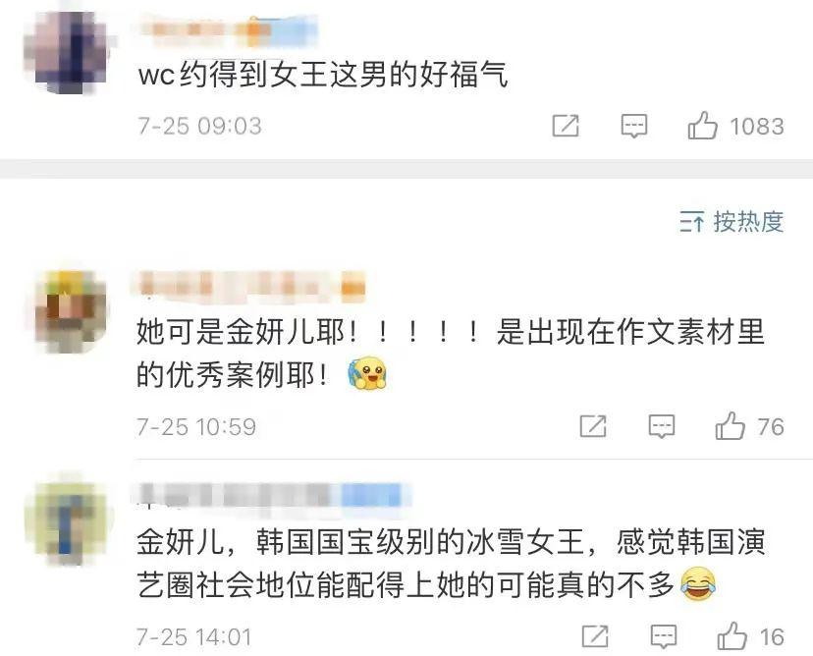Reply to the 1083-likes comment
This screenshot has width=813, height=656.
click(x=634, y=126)
